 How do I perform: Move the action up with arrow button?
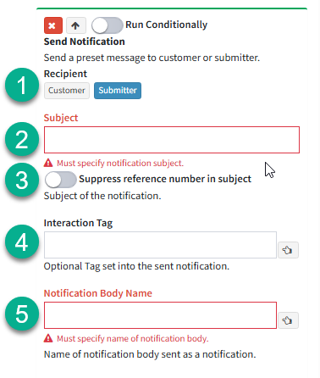click(76, 25)
